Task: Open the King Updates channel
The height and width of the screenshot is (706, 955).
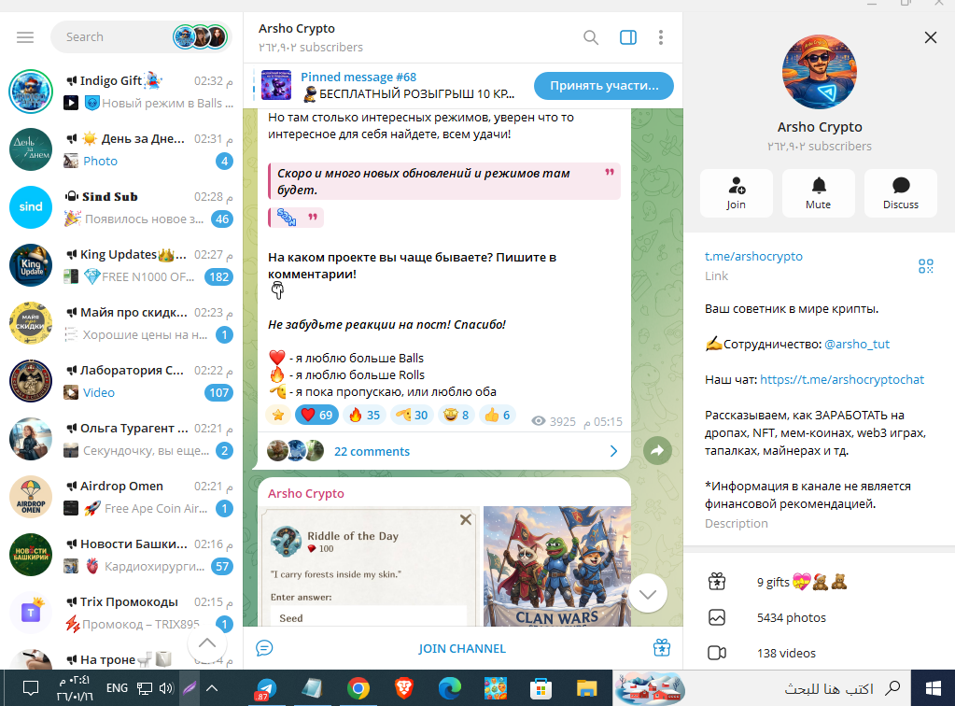Action: tap(121, 265)
